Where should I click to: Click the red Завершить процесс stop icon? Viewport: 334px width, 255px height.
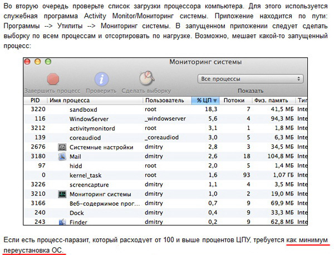pos(54,79)
